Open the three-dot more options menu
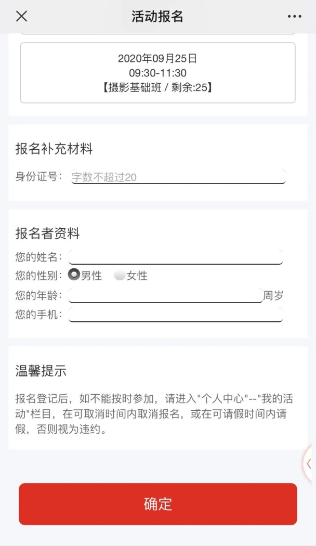Screen dimensions: 316x546 [294, 16]
